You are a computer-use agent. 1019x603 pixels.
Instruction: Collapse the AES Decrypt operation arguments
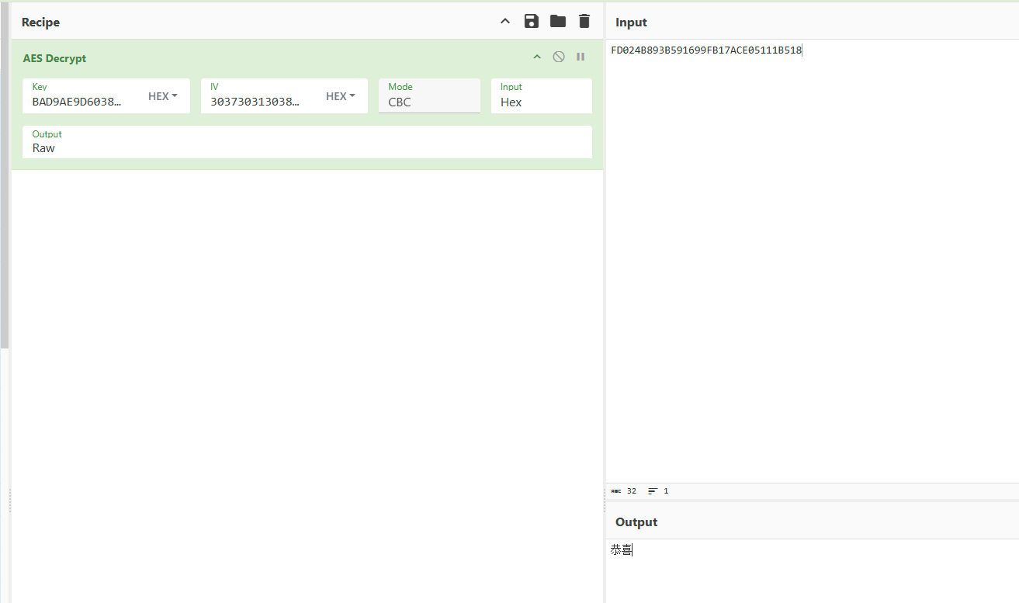537,57
